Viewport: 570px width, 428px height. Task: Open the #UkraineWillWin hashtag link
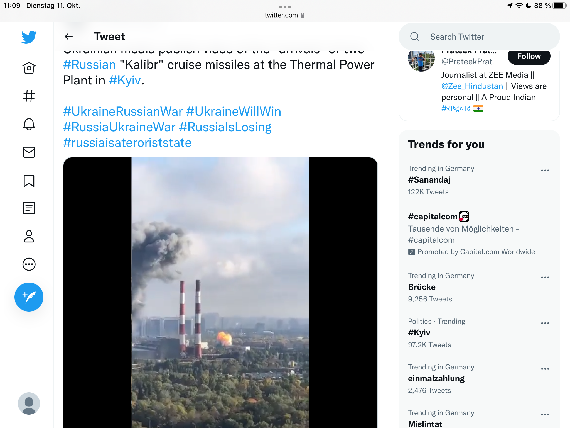(x=234, y=111)
